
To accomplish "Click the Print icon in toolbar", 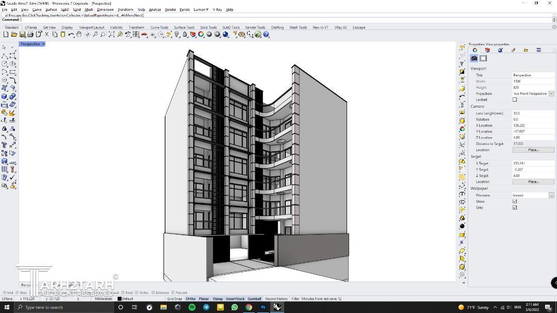I will click(30, 35).
